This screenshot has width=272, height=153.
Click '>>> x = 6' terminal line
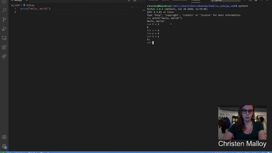click(153, 30)
